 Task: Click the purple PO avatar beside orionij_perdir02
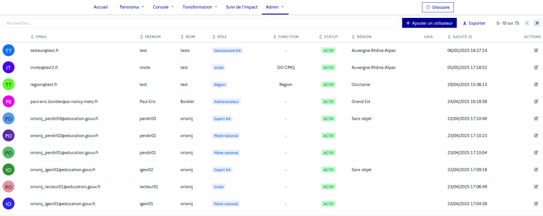point(8,135)
